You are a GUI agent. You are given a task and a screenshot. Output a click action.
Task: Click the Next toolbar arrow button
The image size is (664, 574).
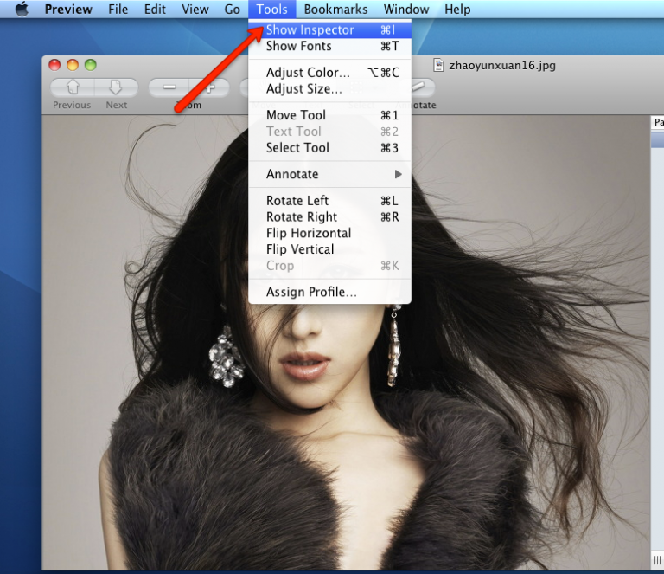coord(116,87)
